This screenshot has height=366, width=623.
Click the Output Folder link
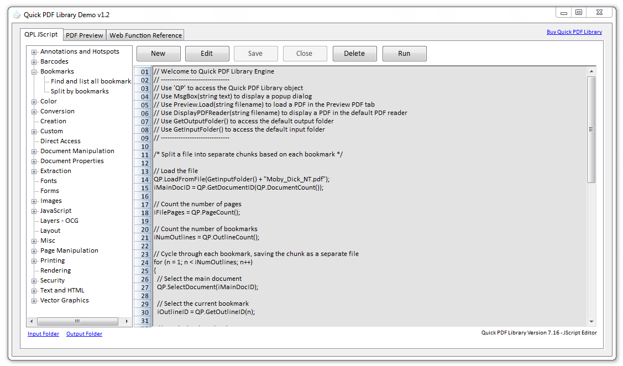tap(84, 334)
